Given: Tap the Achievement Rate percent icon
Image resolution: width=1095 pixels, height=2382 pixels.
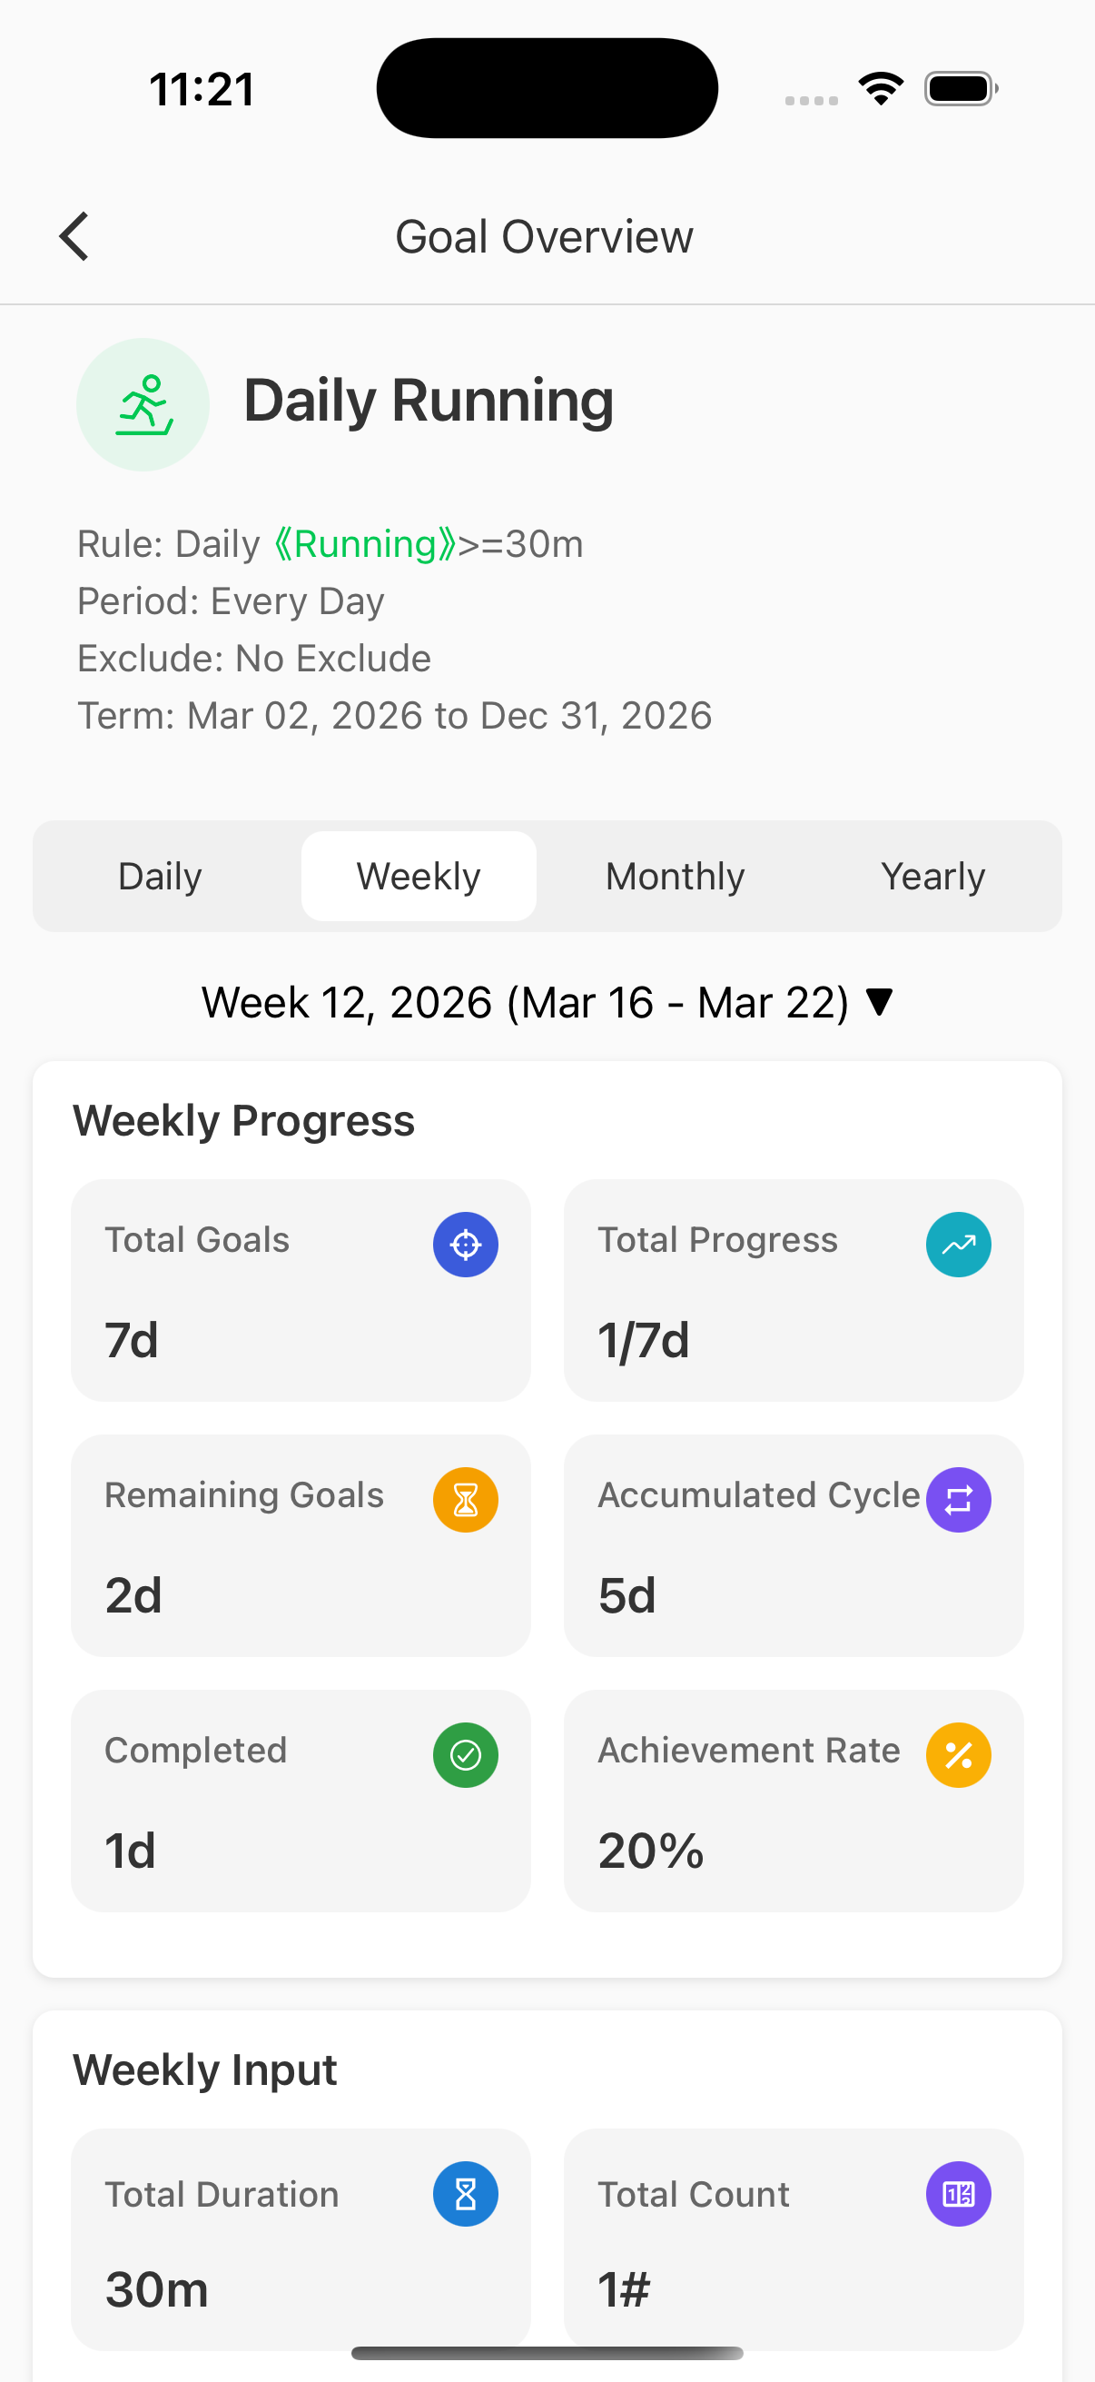Looking at the screenshot, I should pos(958,1755).
